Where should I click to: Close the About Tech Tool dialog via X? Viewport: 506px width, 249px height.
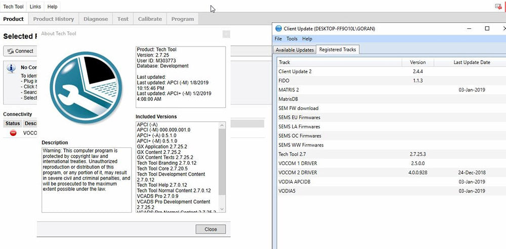pos(226,34)
